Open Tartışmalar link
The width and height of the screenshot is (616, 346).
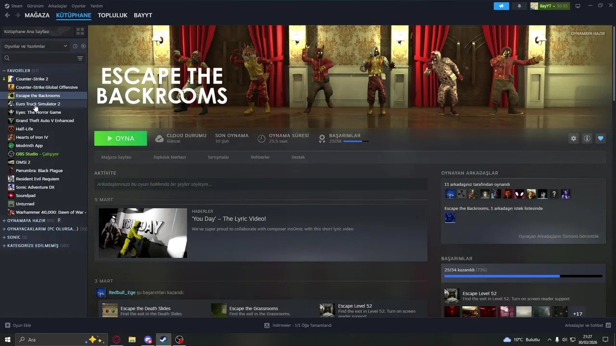click(x=218, y=157)
